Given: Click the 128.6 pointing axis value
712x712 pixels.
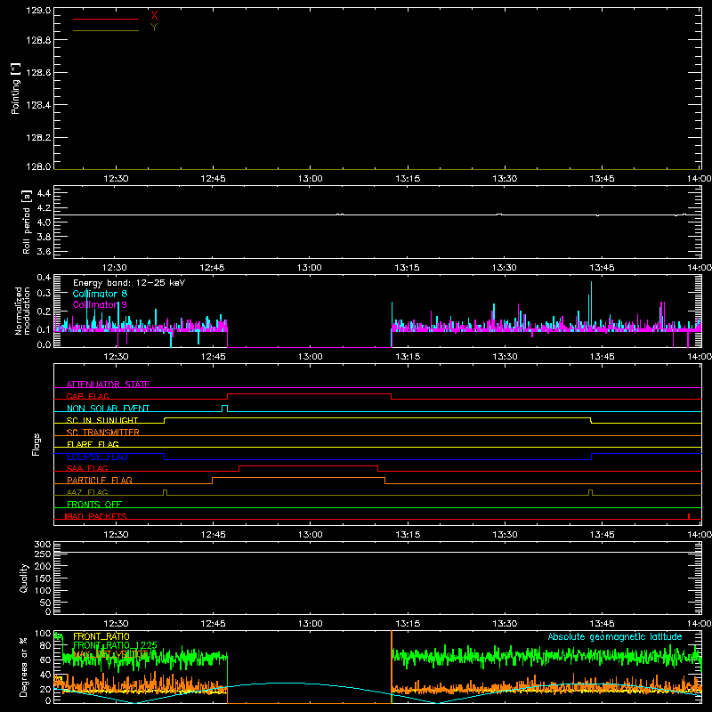Looking at the screenshot, I should 38,73.
